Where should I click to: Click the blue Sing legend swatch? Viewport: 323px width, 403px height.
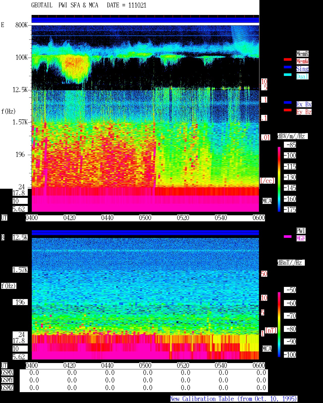point(288,67)
